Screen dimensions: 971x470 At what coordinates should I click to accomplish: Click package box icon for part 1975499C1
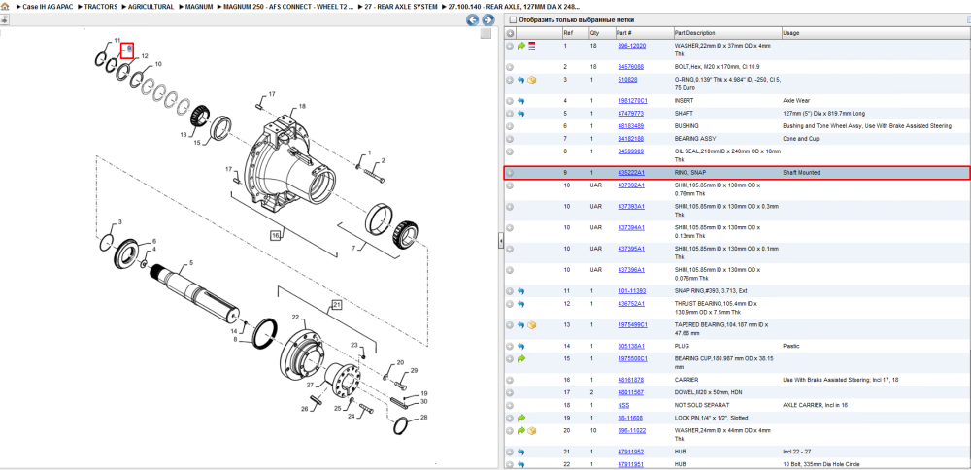(x=531, y=325)
